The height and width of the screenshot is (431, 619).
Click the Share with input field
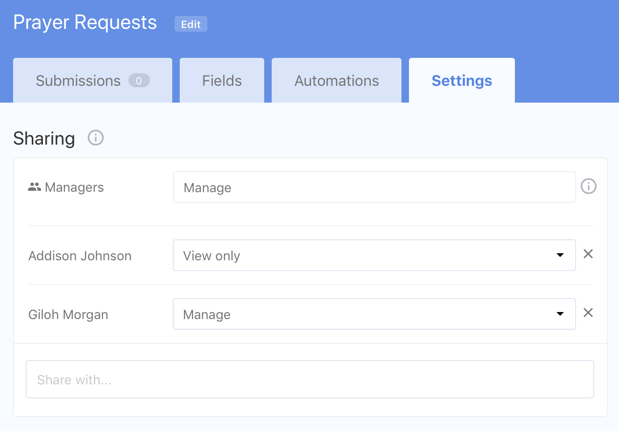[x=310, y=379]
